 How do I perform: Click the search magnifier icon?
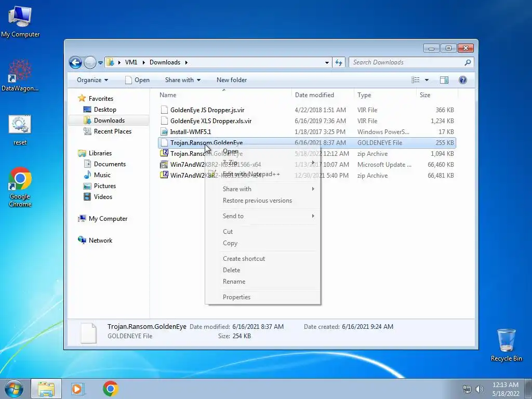pyautogui.click(x=468, y=62)
